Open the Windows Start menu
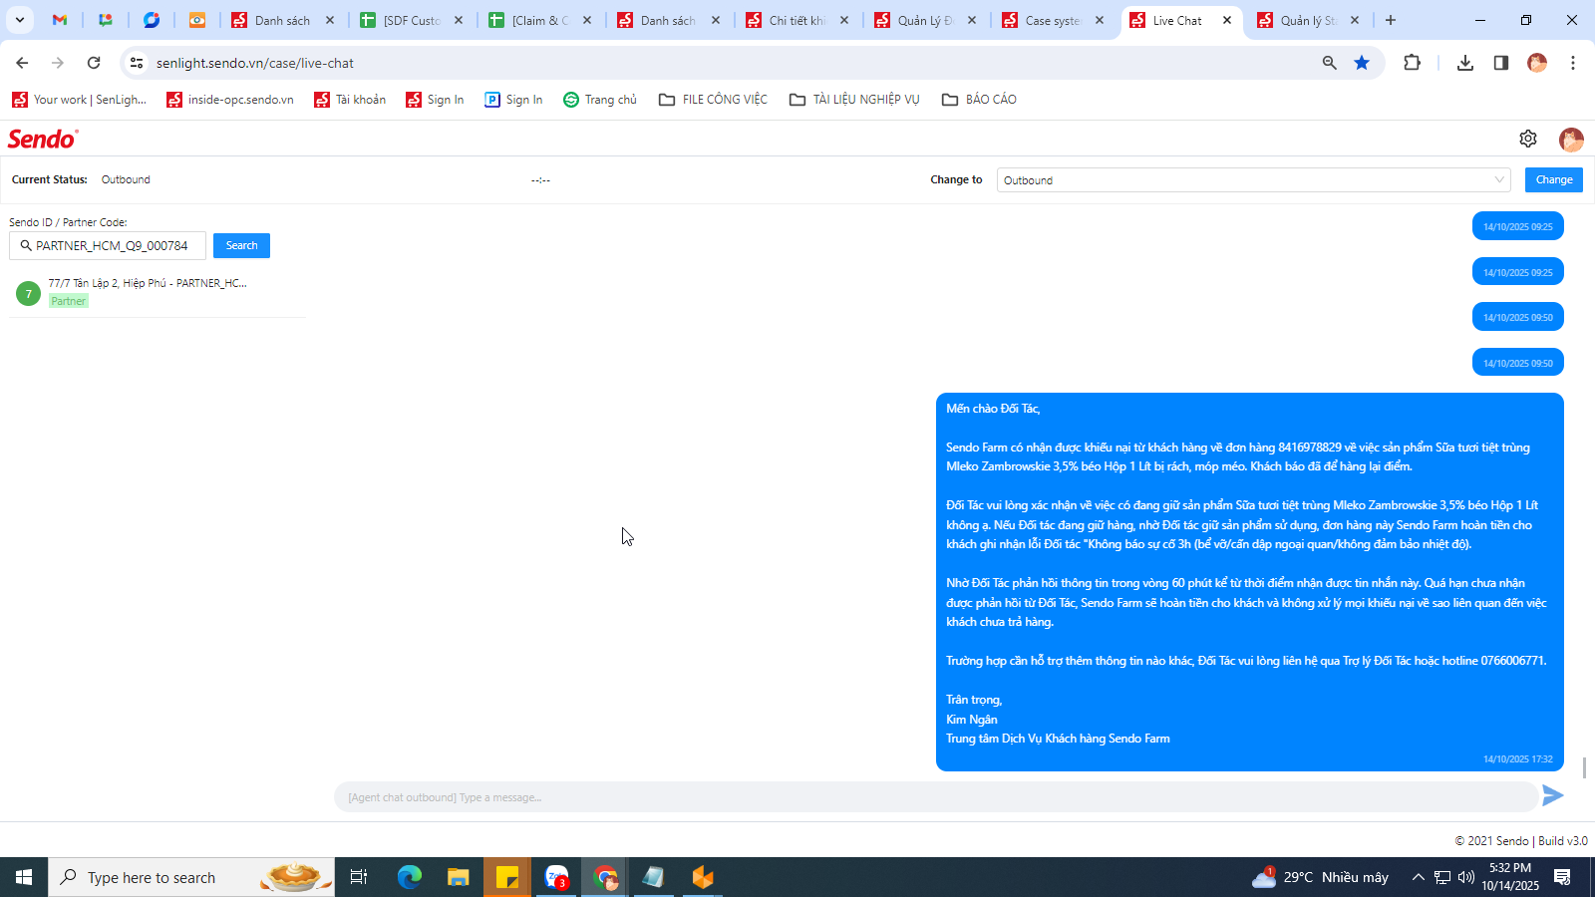1595x897 pixels. 24,877
